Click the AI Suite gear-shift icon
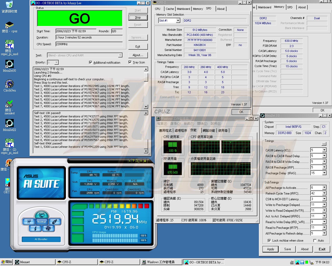 coord(29,222)
